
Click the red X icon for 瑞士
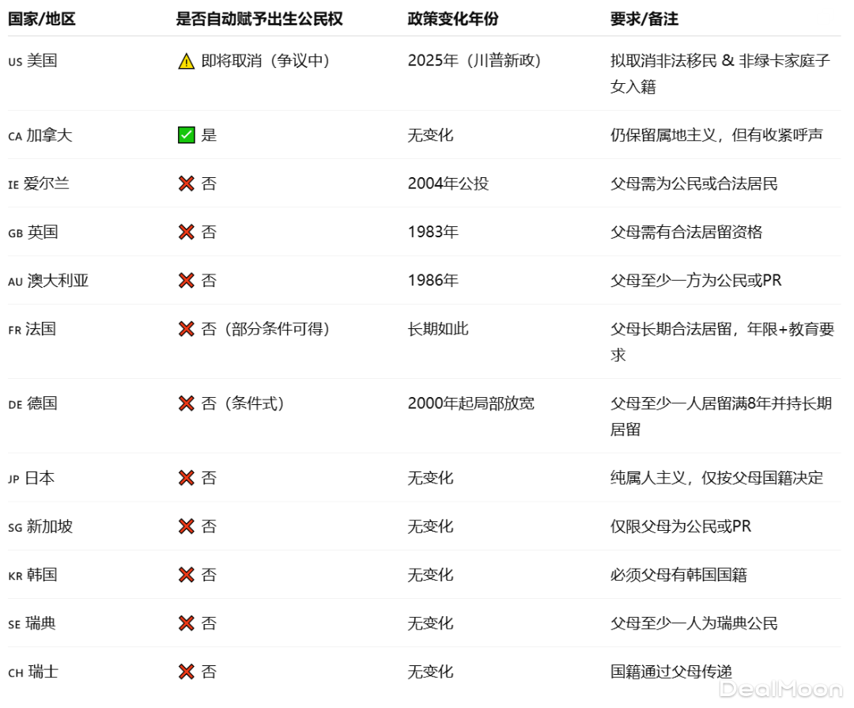tap(187, 672)
